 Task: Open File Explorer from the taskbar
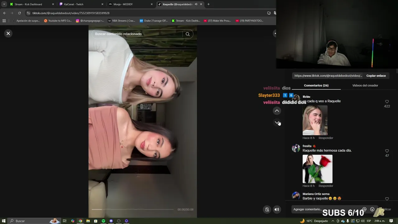click(88, 221)
